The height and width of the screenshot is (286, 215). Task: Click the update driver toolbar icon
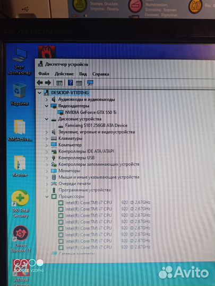[79, 83]
